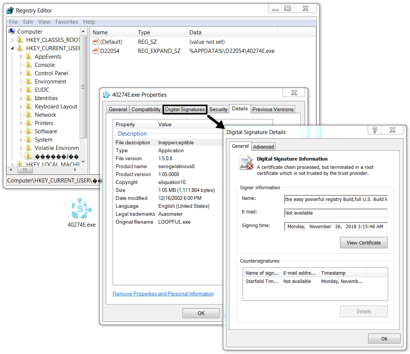
Task: Click the Data column header
Action: coord(232,32)
